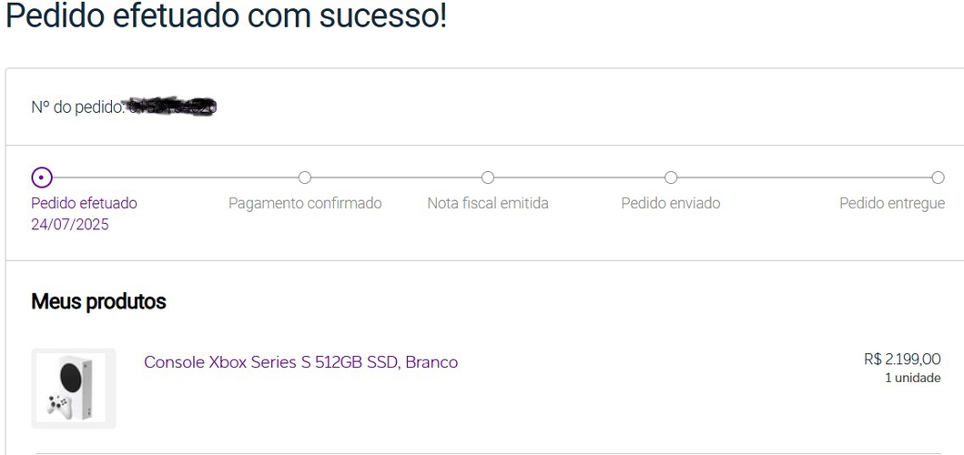Click the progress line between first two steps
Screen dimensions: 964x455
(x=173, y=177)
